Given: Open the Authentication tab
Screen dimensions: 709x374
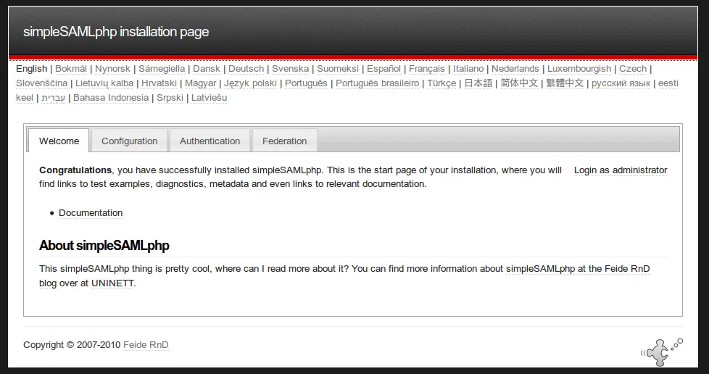Looking at the screenshot, I should click(x=210, y=141).
